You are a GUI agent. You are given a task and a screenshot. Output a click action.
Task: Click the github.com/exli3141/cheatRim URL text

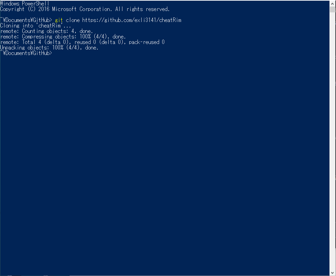coord(132,20)
